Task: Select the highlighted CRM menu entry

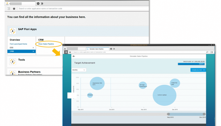Action: click(22, 51)
